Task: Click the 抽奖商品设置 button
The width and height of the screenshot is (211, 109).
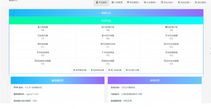Action: point(97,70)
